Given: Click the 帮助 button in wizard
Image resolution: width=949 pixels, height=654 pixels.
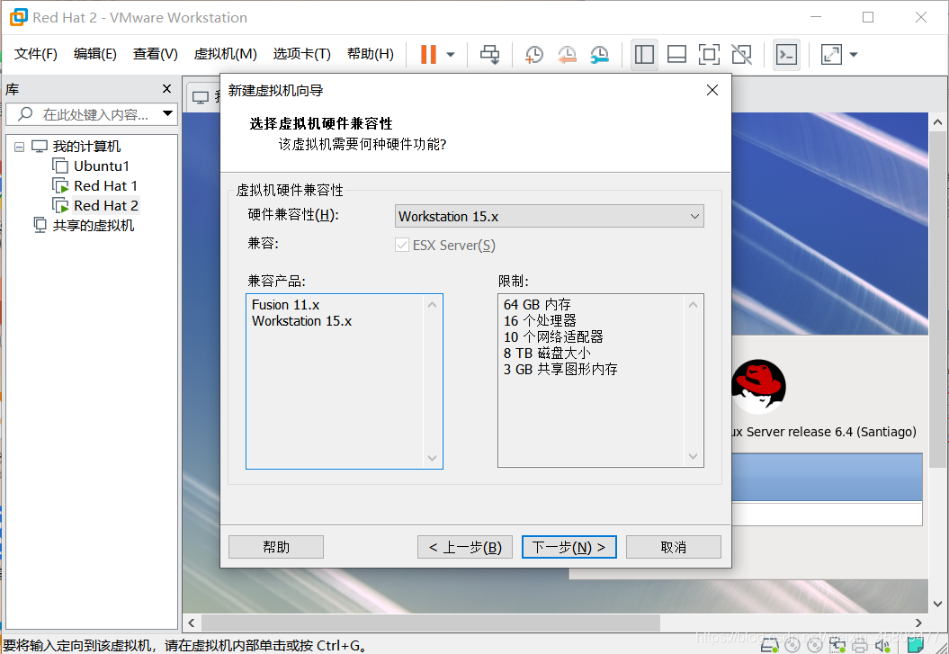Looking at the screenshot, I should click(276, 547).
